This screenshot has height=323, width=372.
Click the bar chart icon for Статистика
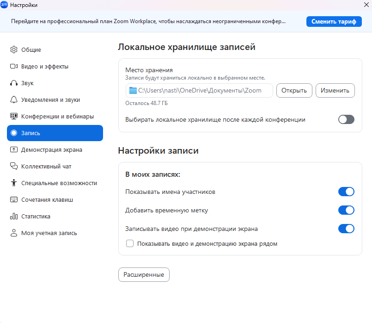14,217
